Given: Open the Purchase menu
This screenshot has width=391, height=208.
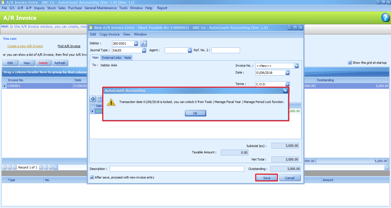Looking at the screenshot, I should click(75, 8).
